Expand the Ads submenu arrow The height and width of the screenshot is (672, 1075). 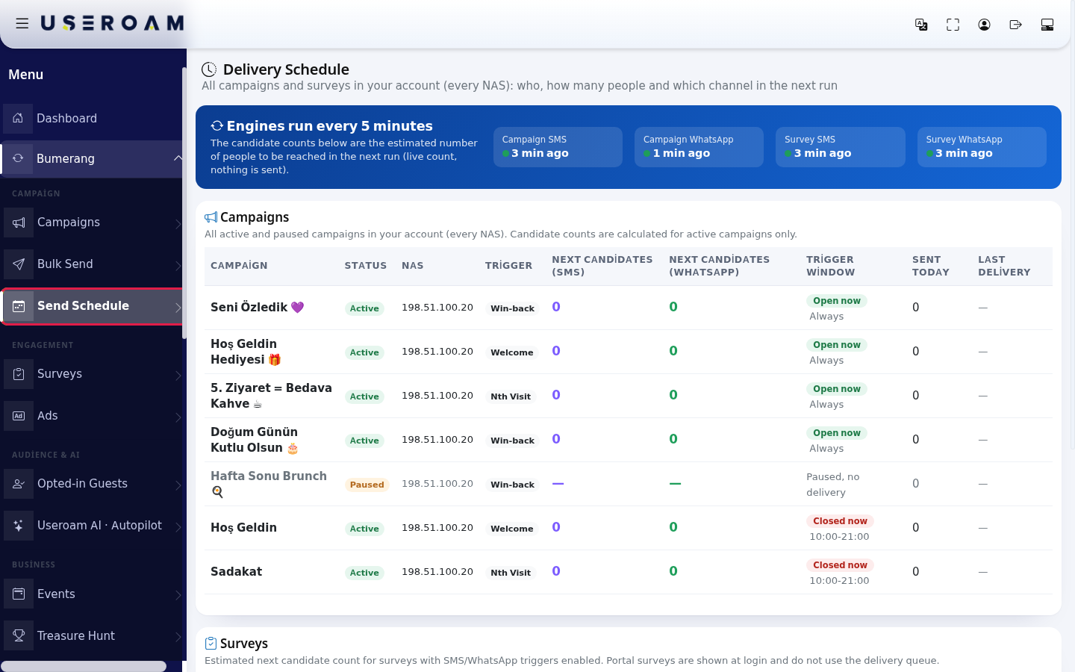[x=178, y=417]
